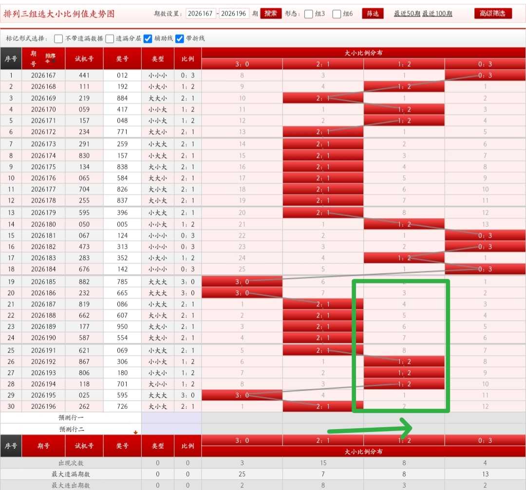Image resolution: width=526 pixels, height=490 pixels.
Task: Click the start period field 2026167
Action: 200,14
